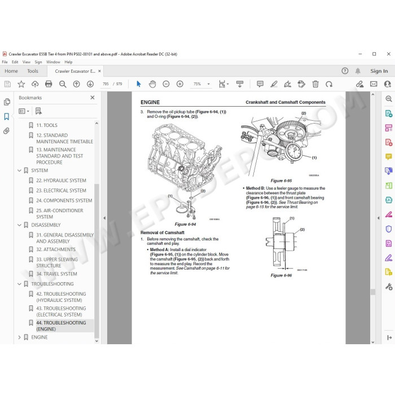The width and height of the screenshot is (395, 395).
Task: Select the highlighter pen tool
Action: 274,84
